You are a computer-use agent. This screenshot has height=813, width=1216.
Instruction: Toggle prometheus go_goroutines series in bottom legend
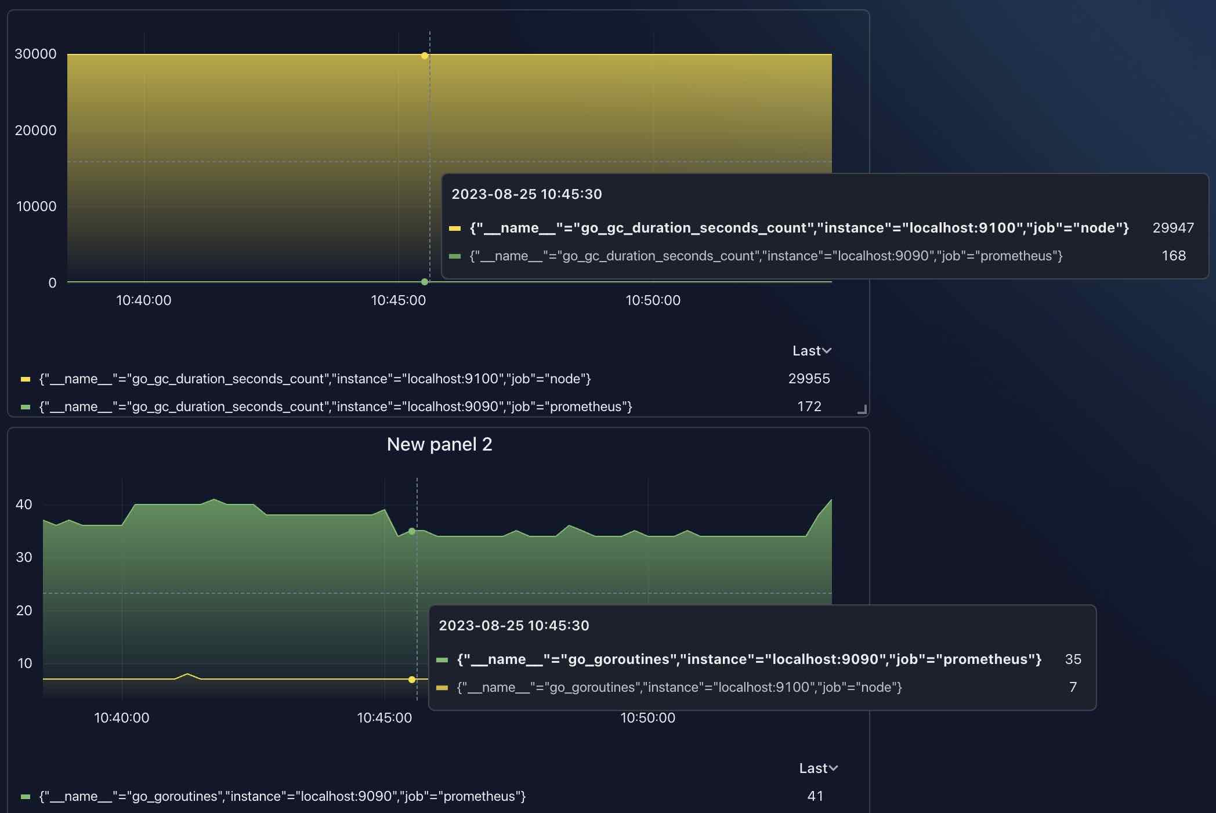click(282, 796)
